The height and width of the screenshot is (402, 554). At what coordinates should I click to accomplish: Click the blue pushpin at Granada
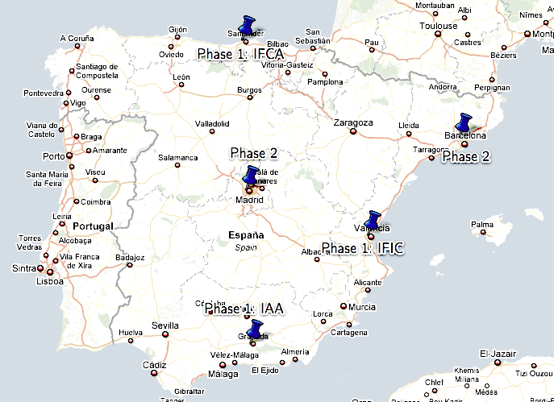coord(255,330)
